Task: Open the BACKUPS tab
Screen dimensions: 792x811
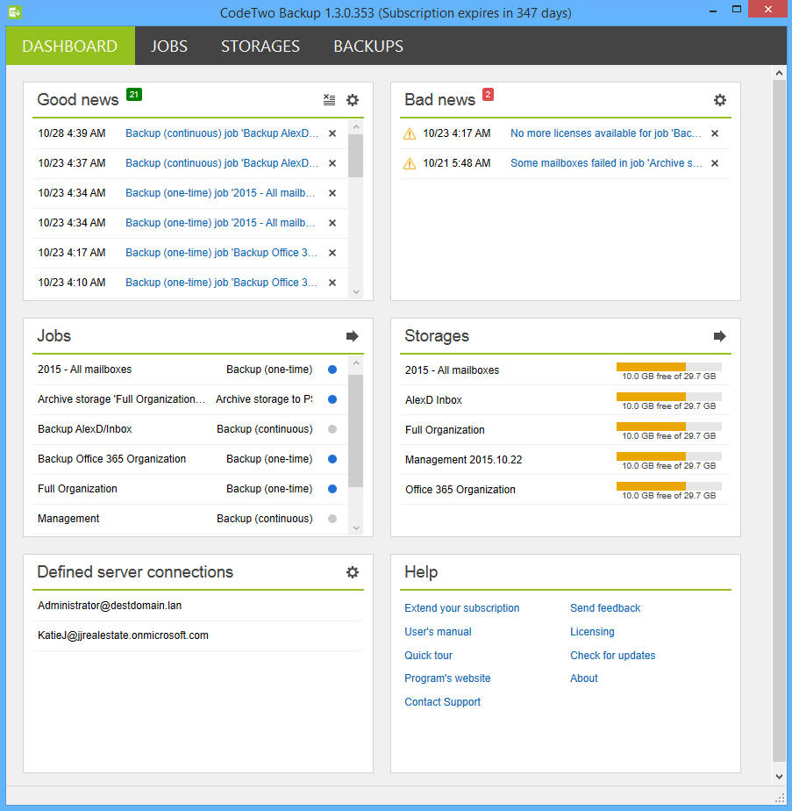Action: (368, 46)
